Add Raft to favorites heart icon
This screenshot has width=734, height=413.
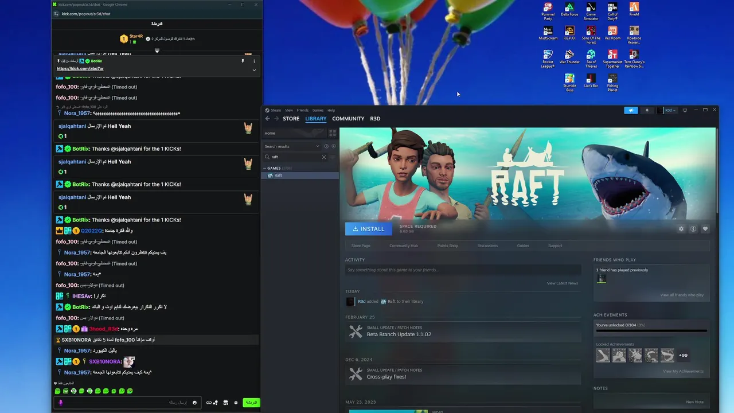705,229
